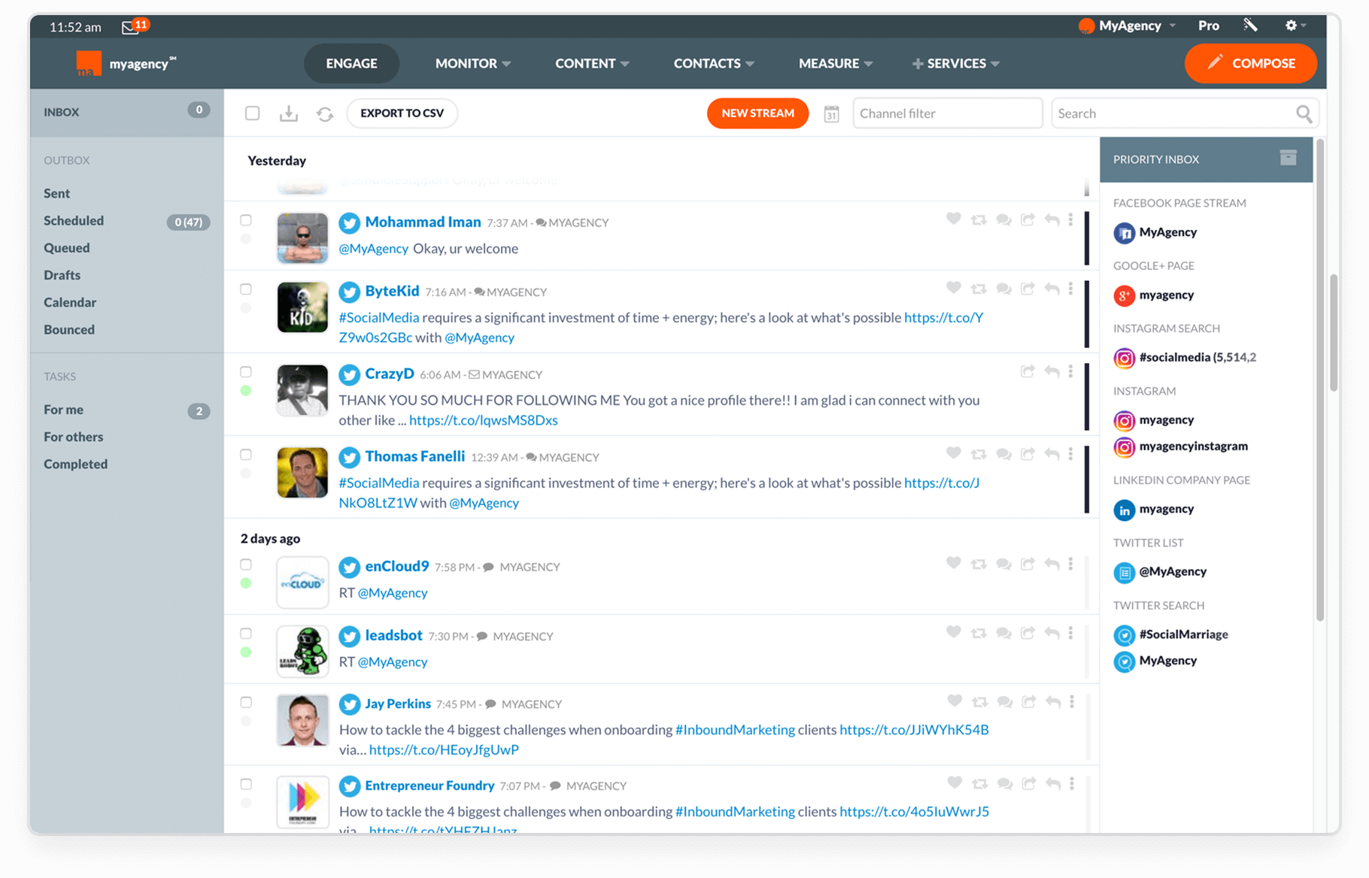
Task: Open the #InboundMarketing hashtag in Jay Perkins' tweet
Action: [735, 730]
